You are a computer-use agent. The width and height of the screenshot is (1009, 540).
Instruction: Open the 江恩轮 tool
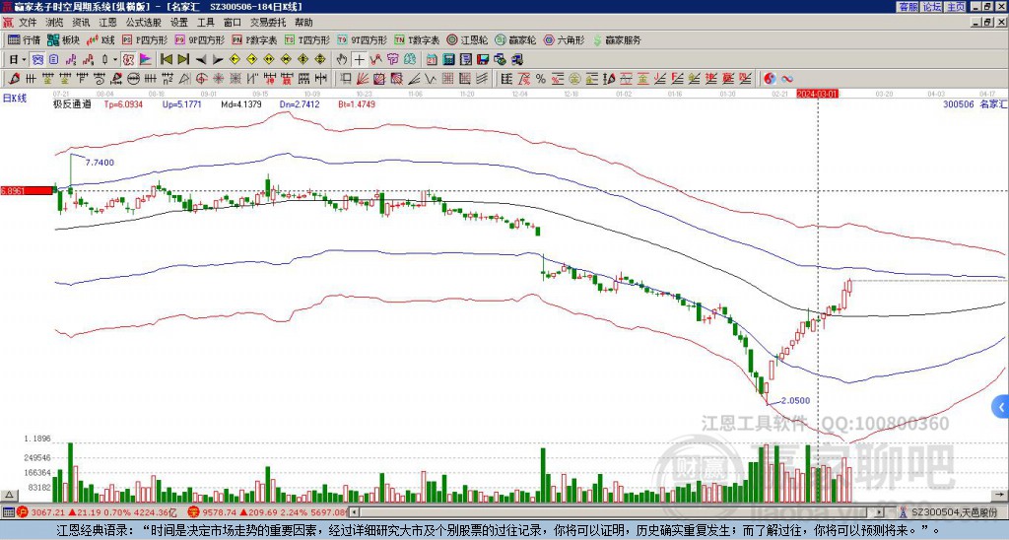467,39
